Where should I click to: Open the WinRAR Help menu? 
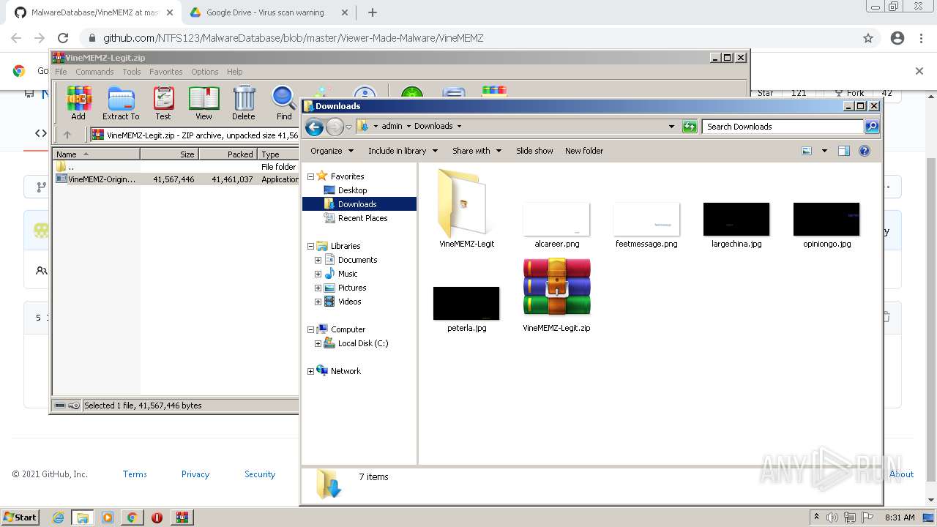234,72
